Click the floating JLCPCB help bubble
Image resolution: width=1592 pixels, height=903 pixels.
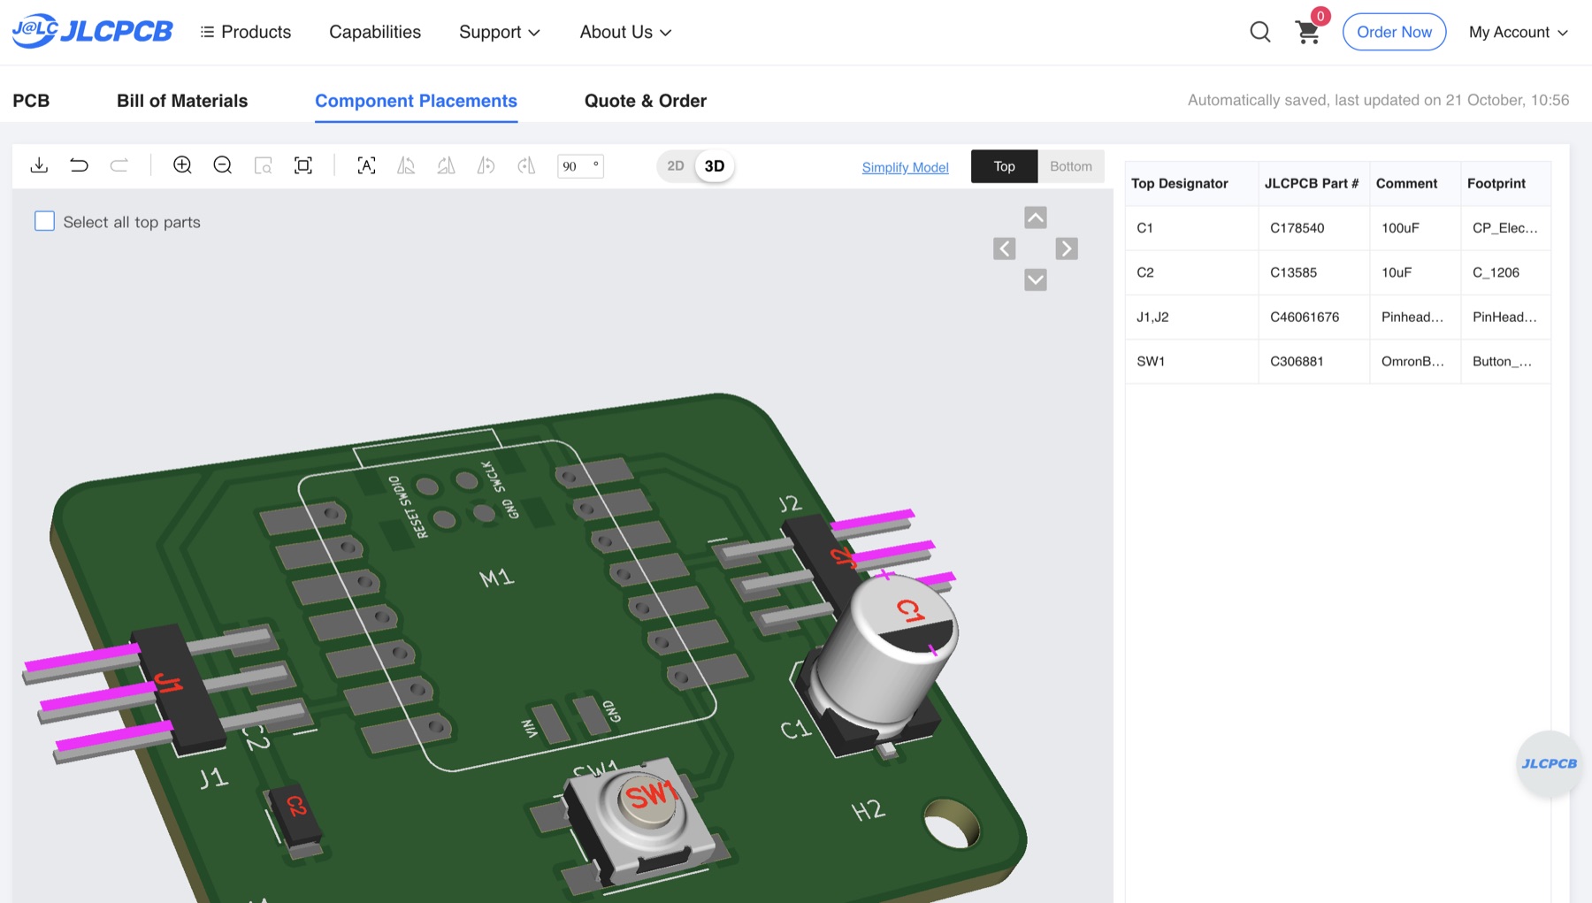coord(1549,763)
